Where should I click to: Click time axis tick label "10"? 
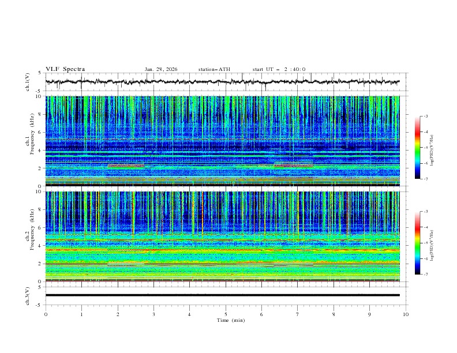tap(406, 314)
